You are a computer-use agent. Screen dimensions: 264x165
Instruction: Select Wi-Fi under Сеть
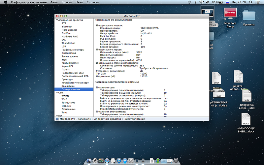pyautogui.click(x=64, y=99)
